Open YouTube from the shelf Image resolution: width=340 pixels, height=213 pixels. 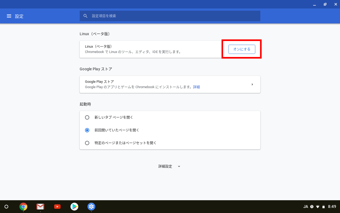[57, 207]
